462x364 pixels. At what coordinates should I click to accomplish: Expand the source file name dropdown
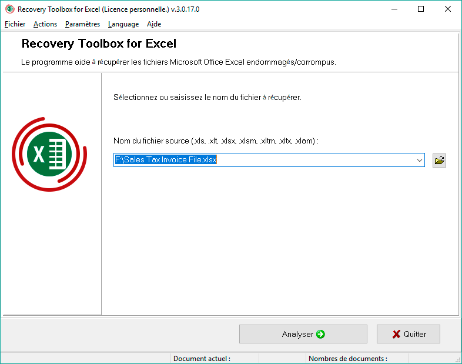419,160
